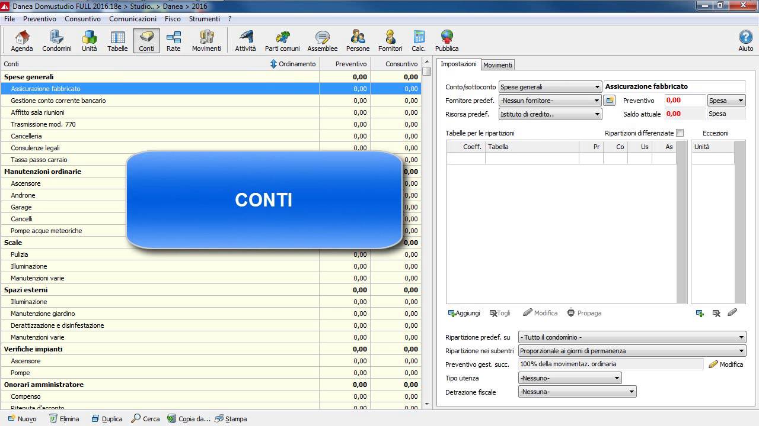The width and height of the screenshot is (759, 426).
Task: Click the edit exception pencil icon under Eccezioni
Action: [732, 312]
